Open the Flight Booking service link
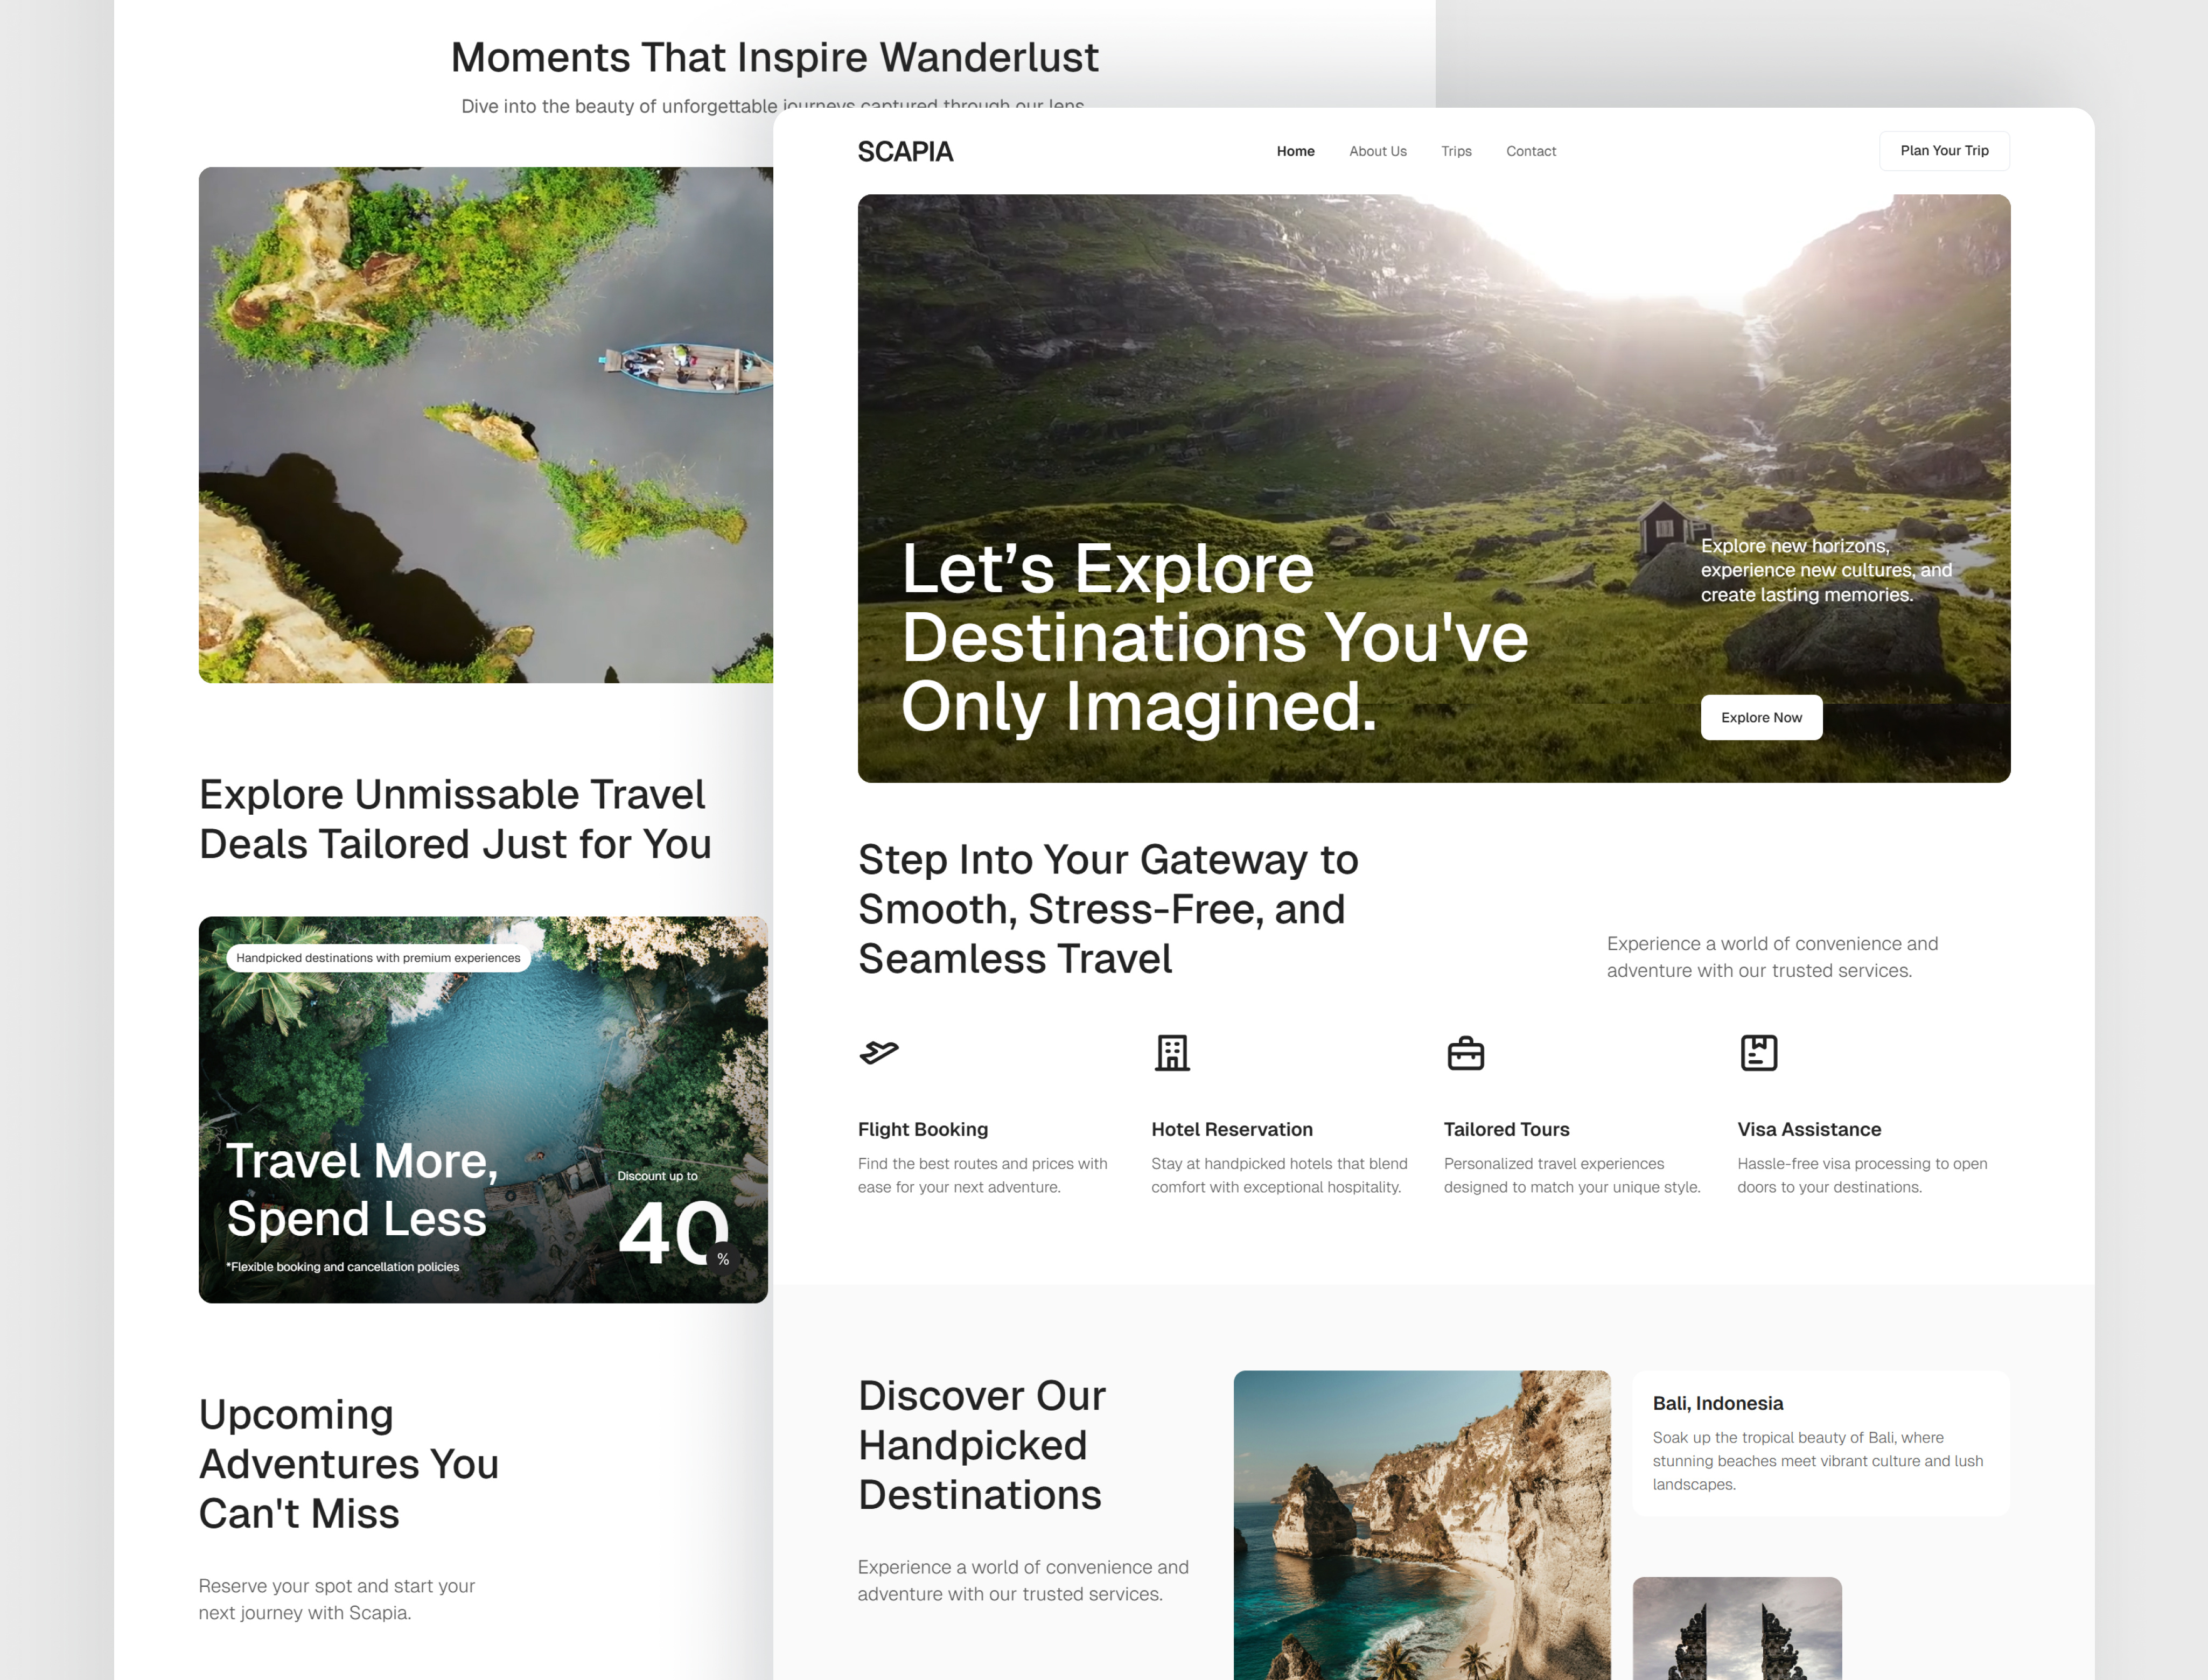The height and width of the screenshot is (1680, 2208). point(922,1129)
